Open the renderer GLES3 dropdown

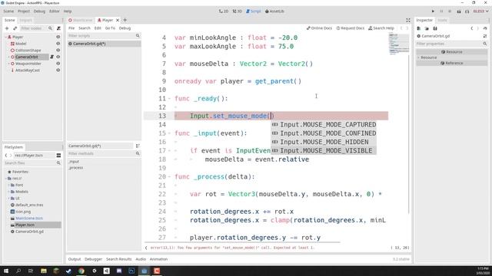click(480, 11)
